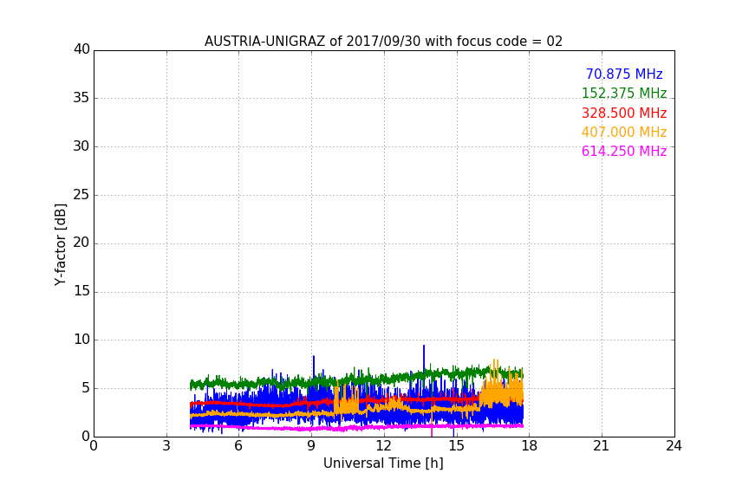Click the x-axis tick label 24
The image size is (749, 499).
(674, 446)
